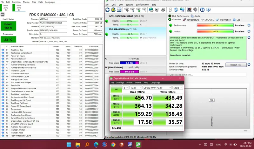Click the help icon beside Performance bar
The image size is (254, 149).
tap(249, 25)
